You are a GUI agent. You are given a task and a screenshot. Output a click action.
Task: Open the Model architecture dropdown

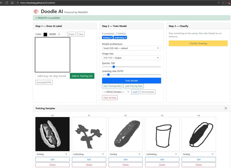tap(132, 48)
